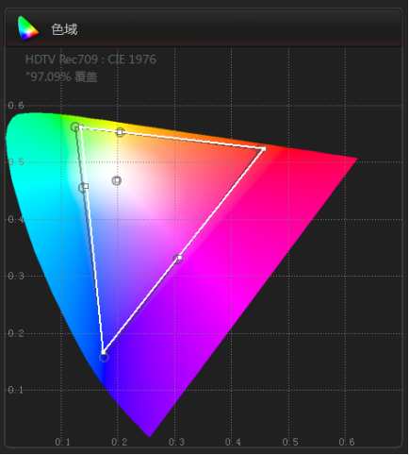Click the cyan secondary point marker
This screenshot has height=455, width=409.
[84, 187]
